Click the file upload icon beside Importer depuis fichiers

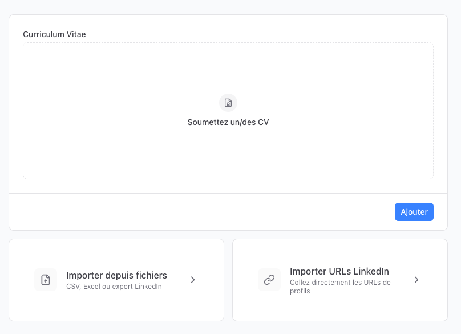tap(46, 280)
